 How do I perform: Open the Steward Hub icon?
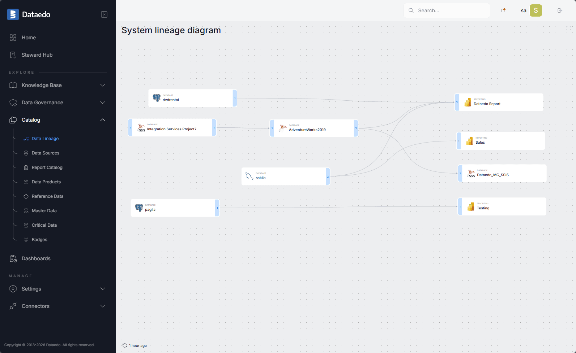click(13, 55)
